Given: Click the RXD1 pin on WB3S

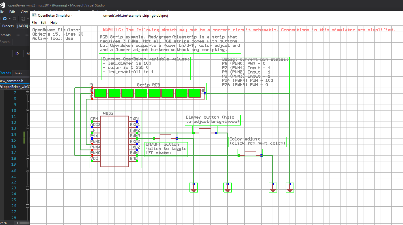Looking at the screenshot, I should point(137,127).
